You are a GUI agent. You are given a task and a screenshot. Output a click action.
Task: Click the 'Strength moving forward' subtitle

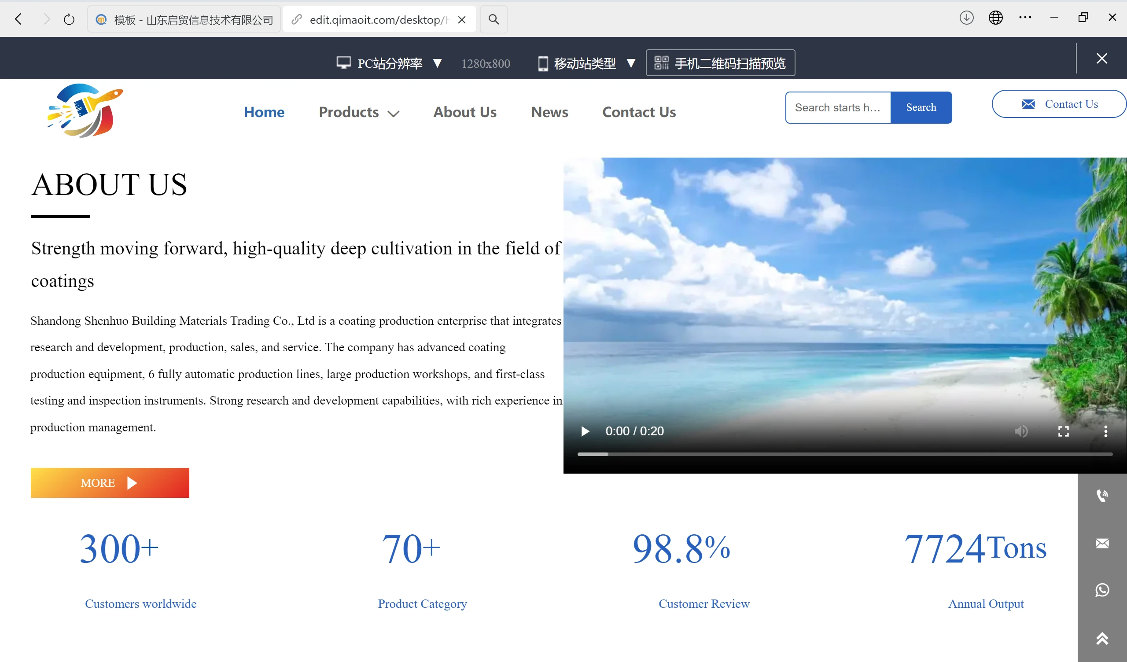pos(295,265)
